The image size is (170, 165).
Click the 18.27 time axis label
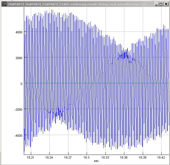click(68, 157)
